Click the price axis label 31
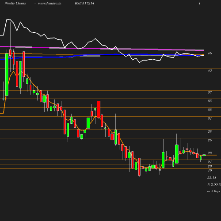 pos(210,118)
